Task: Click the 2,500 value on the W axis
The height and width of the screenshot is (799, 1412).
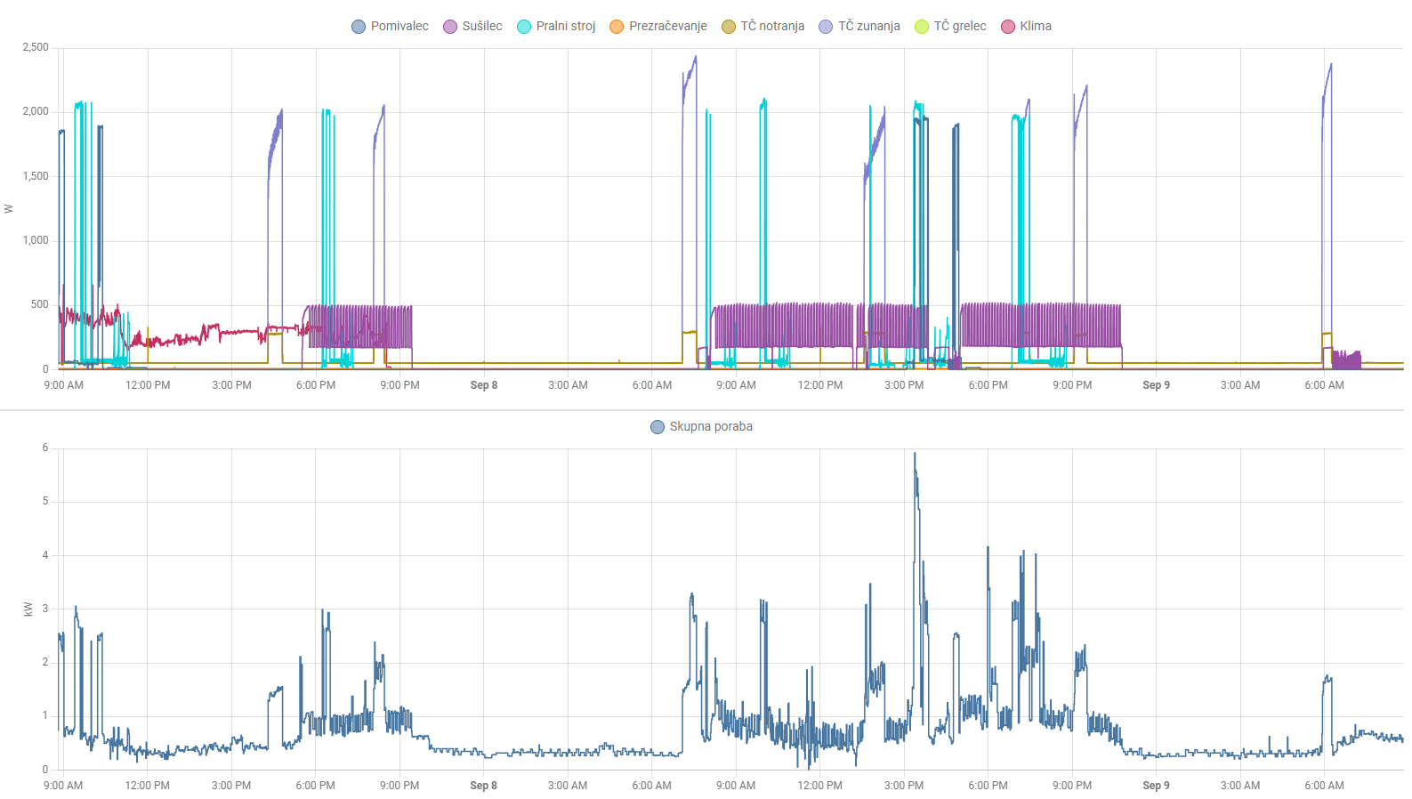Action: click(36, 47)
